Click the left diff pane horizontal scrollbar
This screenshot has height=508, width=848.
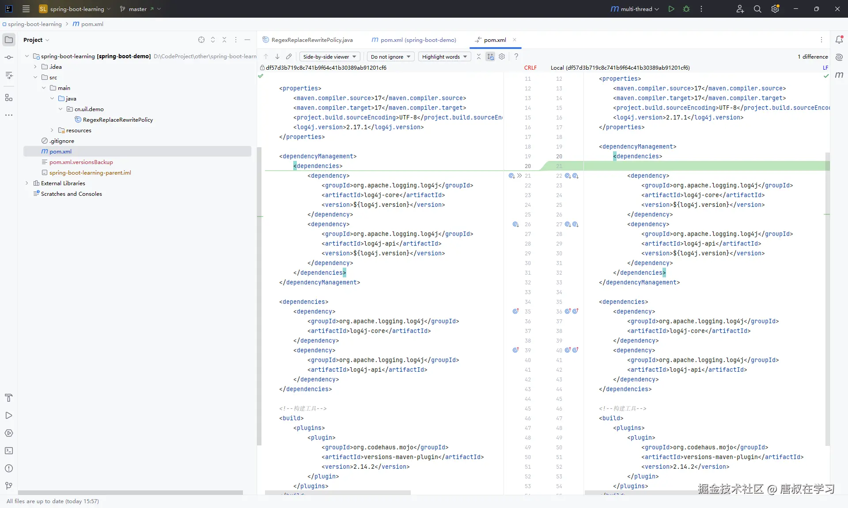pyautogui.click(x=338, y=493)
